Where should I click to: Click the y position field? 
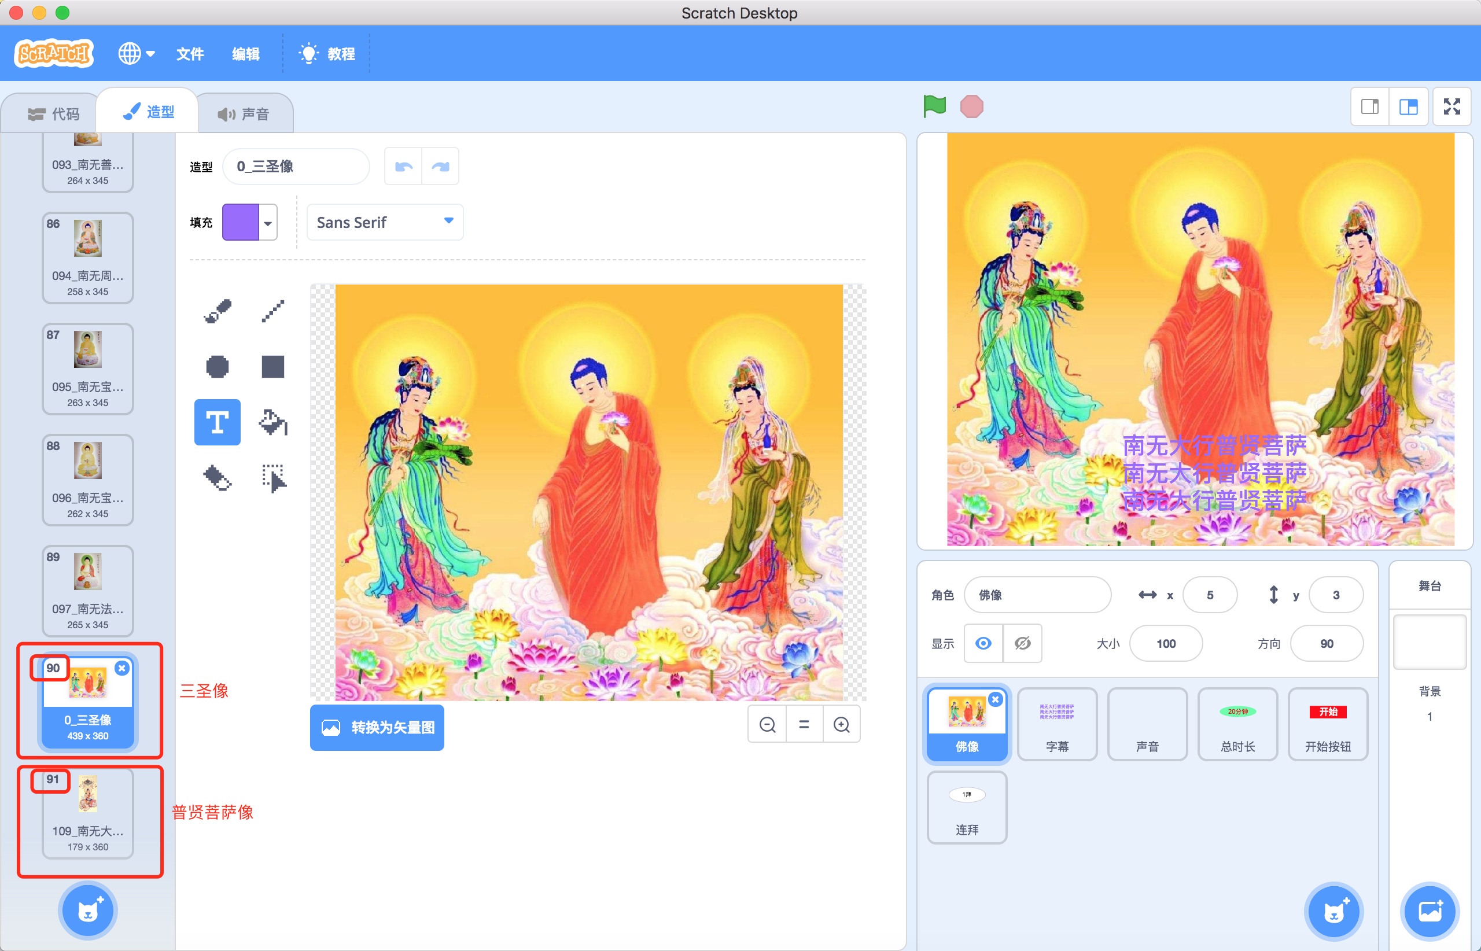(1336, 595)
